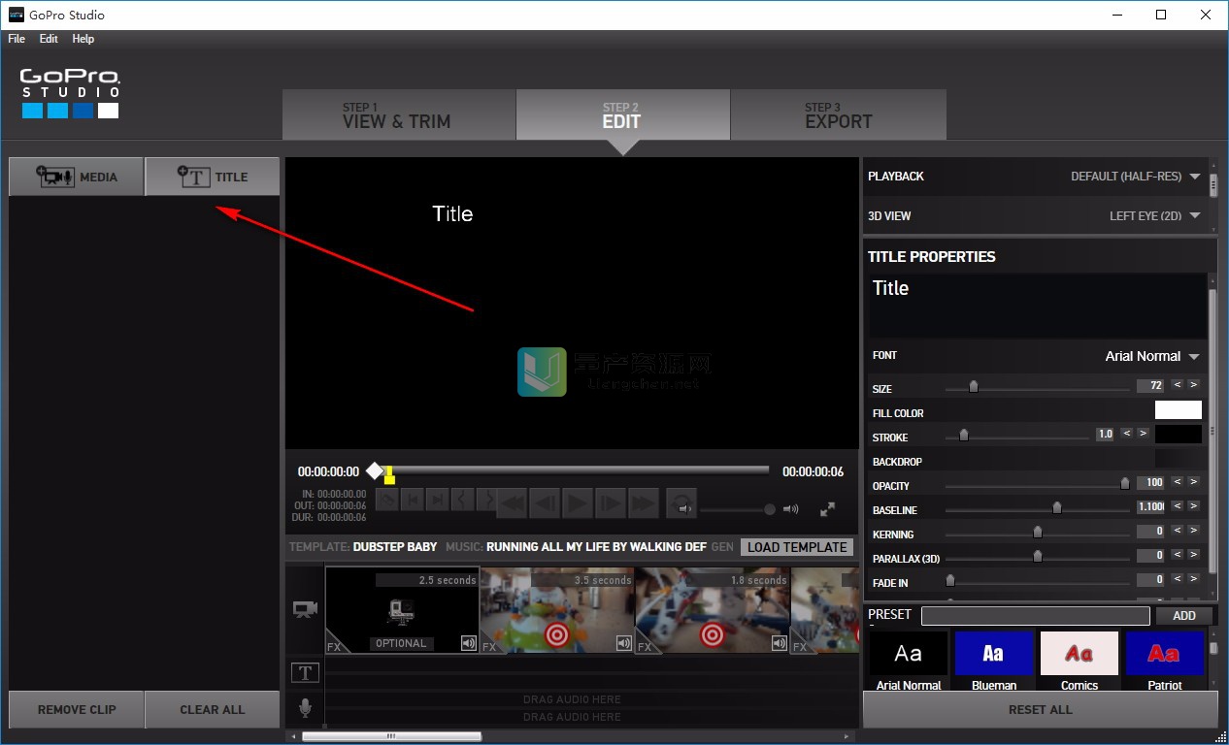
Task: Click the Size slider handle
Action: (973, 386)
